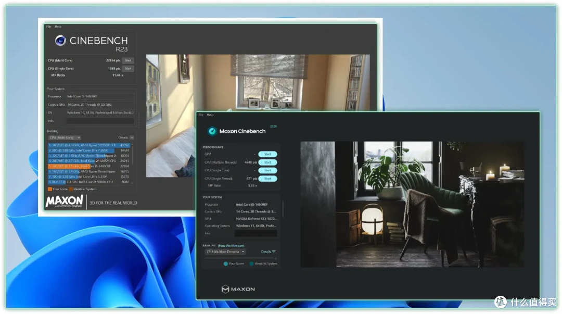Screen dimensions: 562x314
Task: Click the R23 single core score 1938 pts
Action: 114,69
